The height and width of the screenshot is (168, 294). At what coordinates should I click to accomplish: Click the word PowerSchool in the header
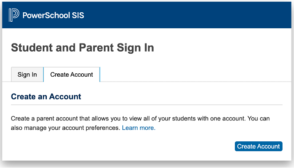coord(46,16)
